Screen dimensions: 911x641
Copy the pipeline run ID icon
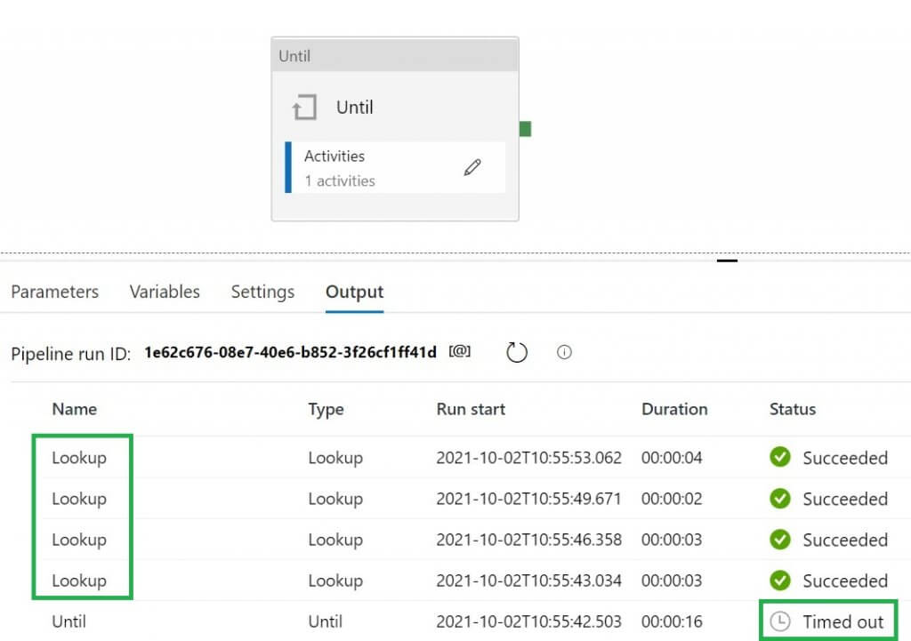pos(460,352)
